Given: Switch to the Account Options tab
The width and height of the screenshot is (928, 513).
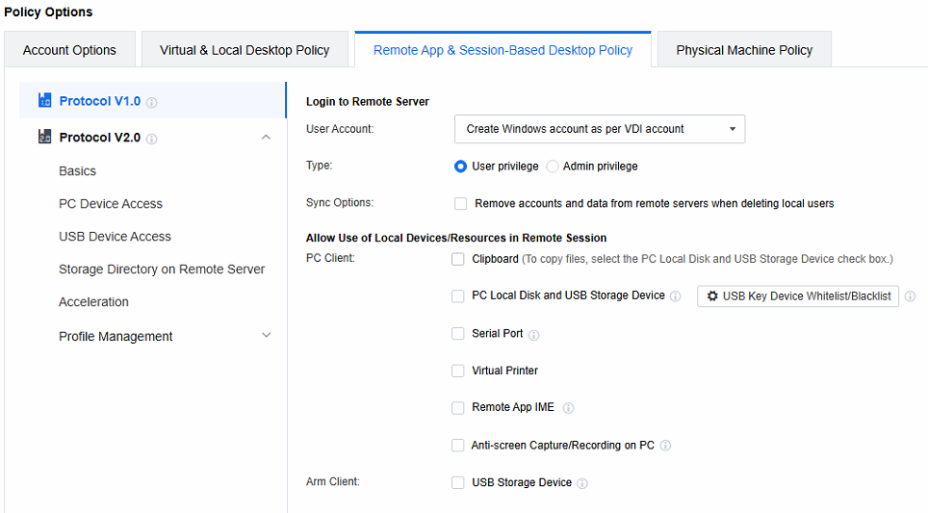Looking at the screenshot, I should tap(69, 50).
